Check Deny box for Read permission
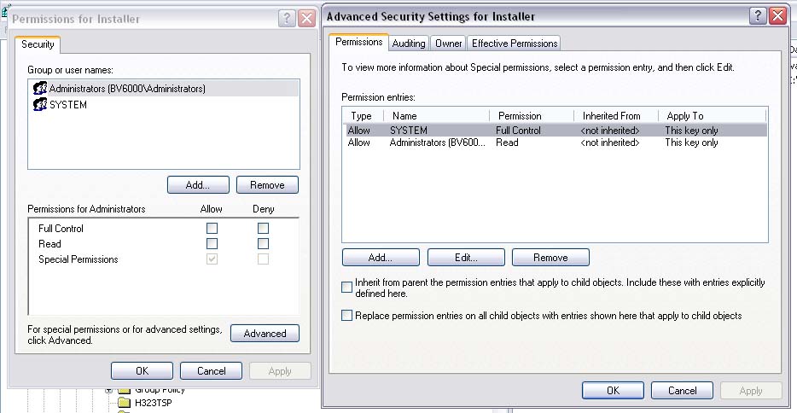The width and height of the screenshot is (797, 413). (x=263, y=243)
